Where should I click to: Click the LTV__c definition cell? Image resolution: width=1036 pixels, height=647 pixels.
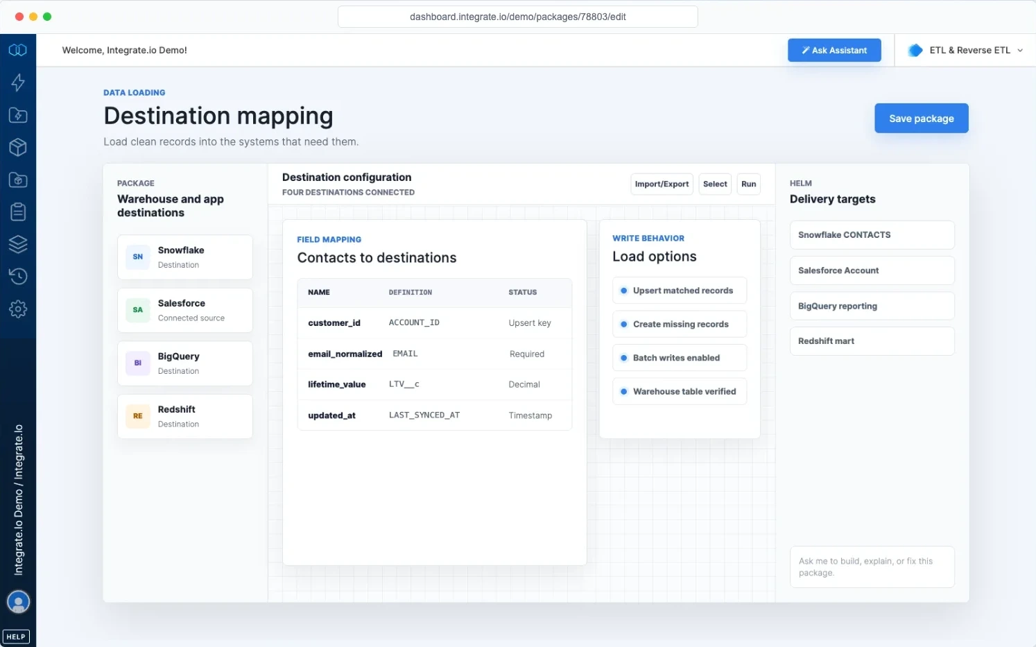[x=404, y=384]
